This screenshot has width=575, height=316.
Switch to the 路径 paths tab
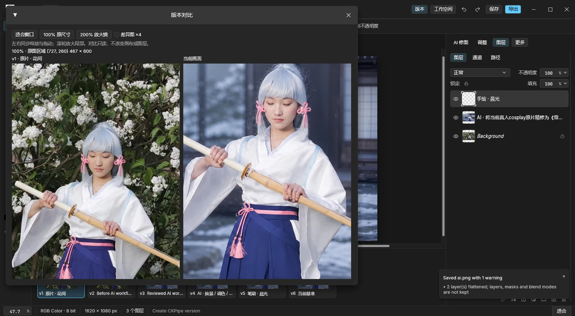tap(496, 57)
